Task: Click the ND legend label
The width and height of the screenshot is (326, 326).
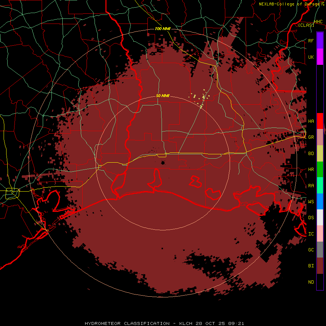Action: pos(311,282)
